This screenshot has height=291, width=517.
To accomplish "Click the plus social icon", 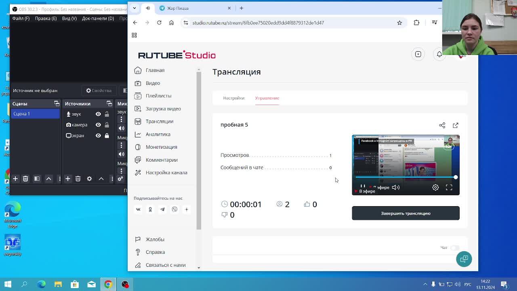I will click(x=187, y=209).
